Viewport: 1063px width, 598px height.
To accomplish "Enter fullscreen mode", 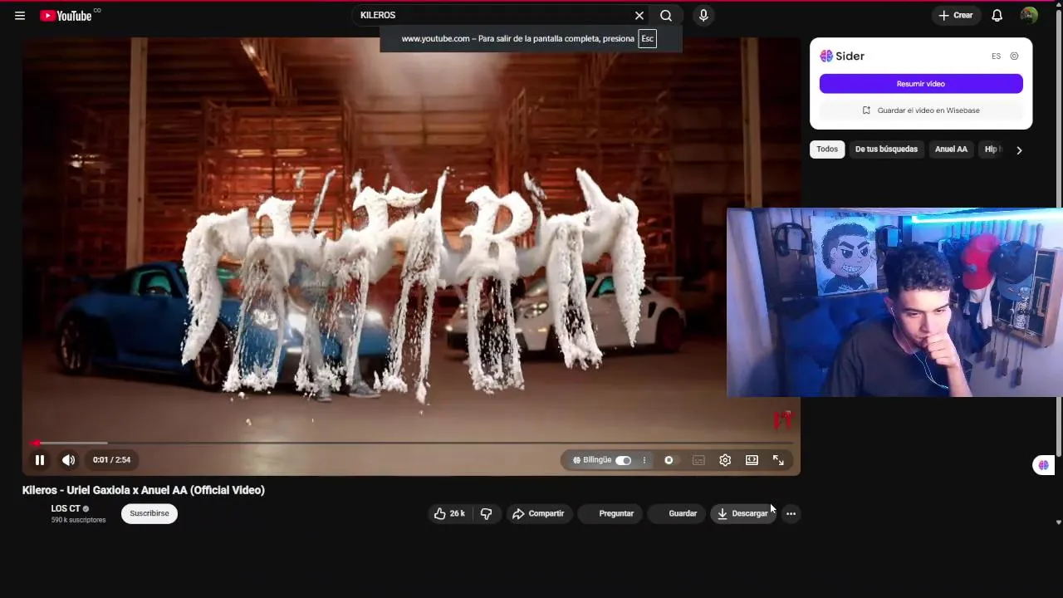I will [x=778, y=460].
